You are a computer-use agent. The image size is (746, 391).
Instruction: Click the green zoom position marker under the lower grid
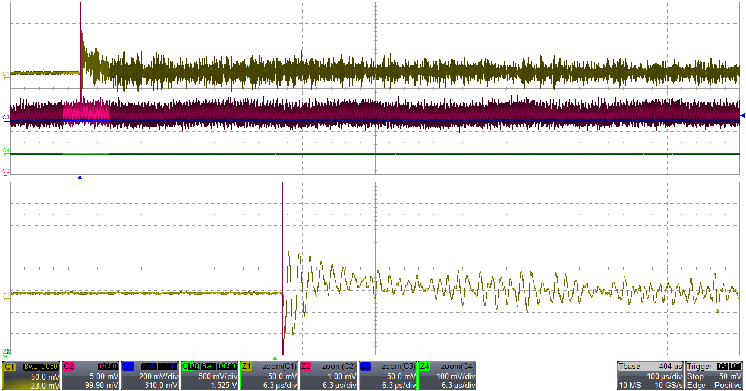point(275,358)
